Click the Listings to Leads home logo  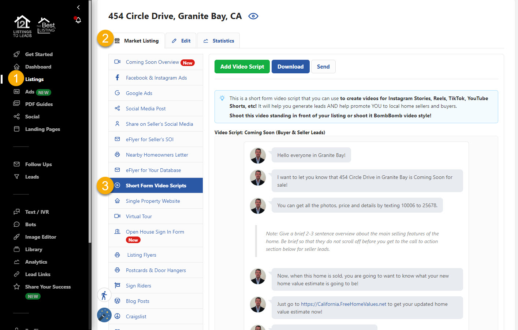(22, 26)
